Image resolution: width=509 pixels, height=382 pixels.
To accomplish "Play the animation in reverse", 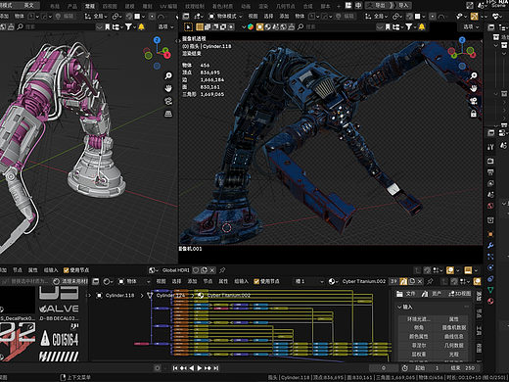I will 192,368.
